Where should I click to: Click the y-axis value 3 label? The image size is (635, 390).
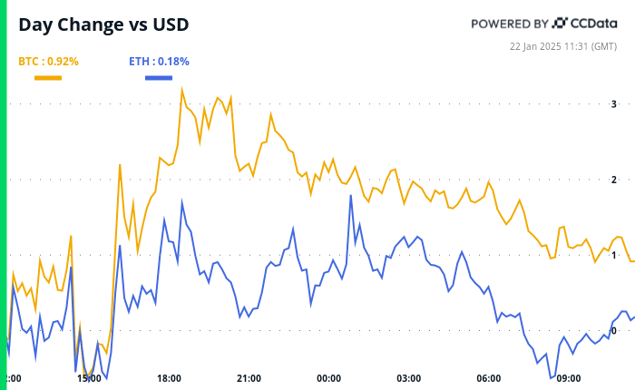coord(614,105)
